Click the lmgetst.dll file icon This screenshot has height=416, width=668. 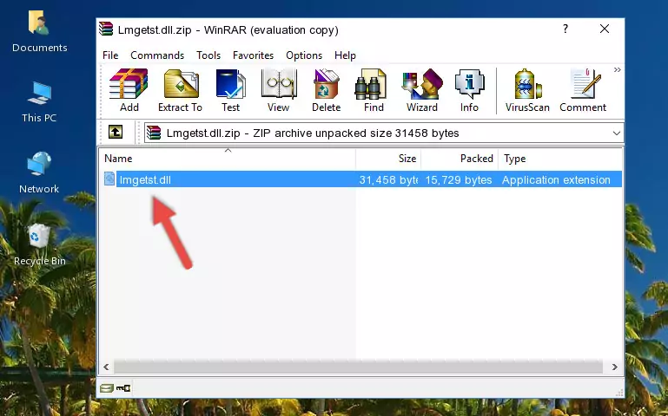point(109,179)
